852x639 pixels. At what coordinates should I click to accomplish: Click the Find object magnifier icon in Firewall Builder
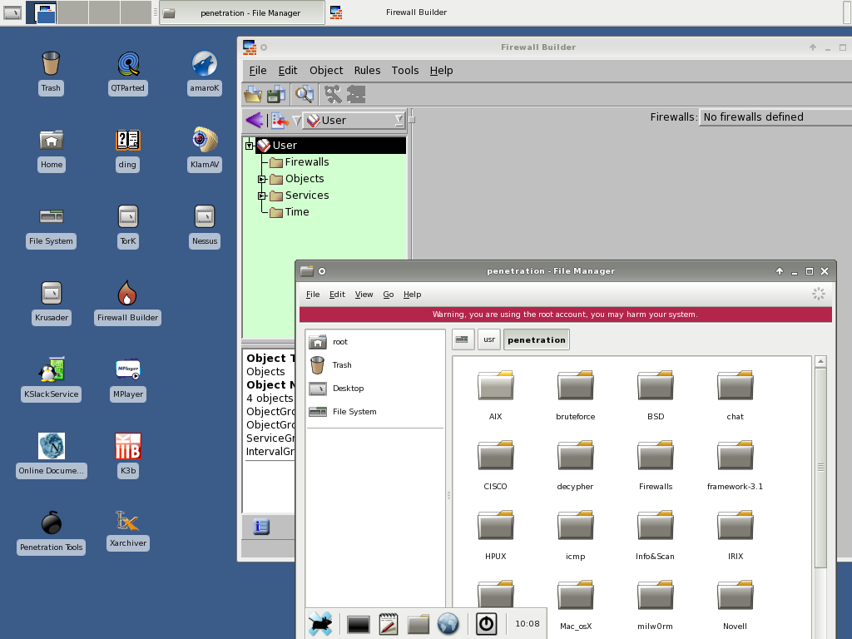pos(305,95)
